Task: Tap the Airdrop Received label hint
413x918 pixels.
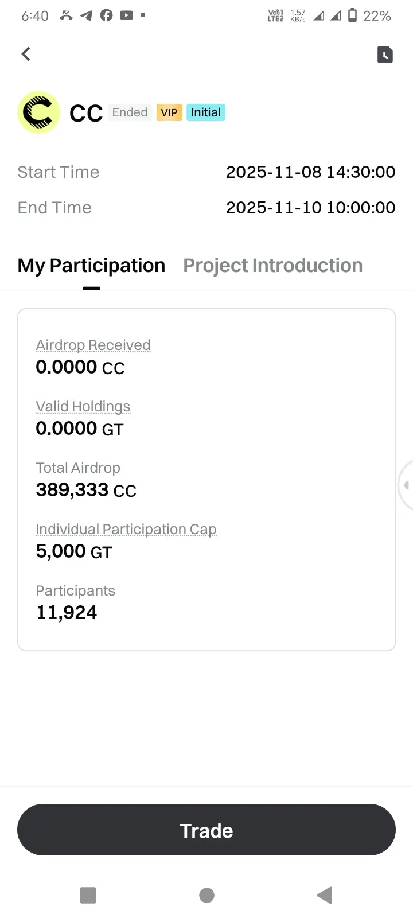Action: click(x=93, y=345)
